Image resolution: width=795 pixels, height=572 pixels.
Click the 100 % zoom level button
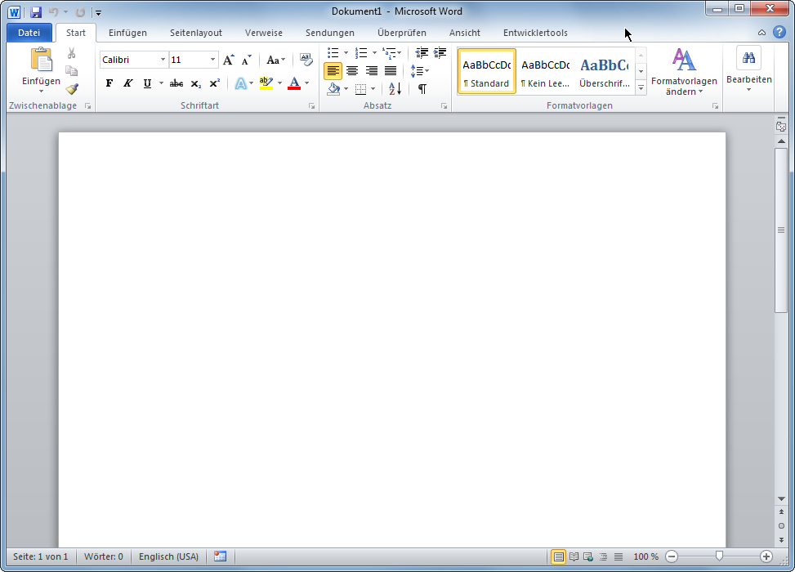[646, 556]
